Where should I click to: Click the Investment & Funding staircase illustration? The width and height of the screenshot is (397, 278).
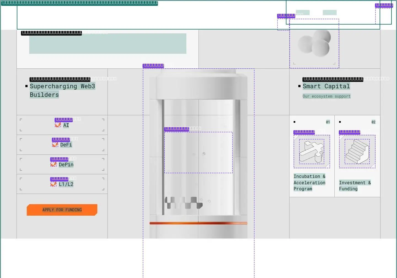pos(357,151)
